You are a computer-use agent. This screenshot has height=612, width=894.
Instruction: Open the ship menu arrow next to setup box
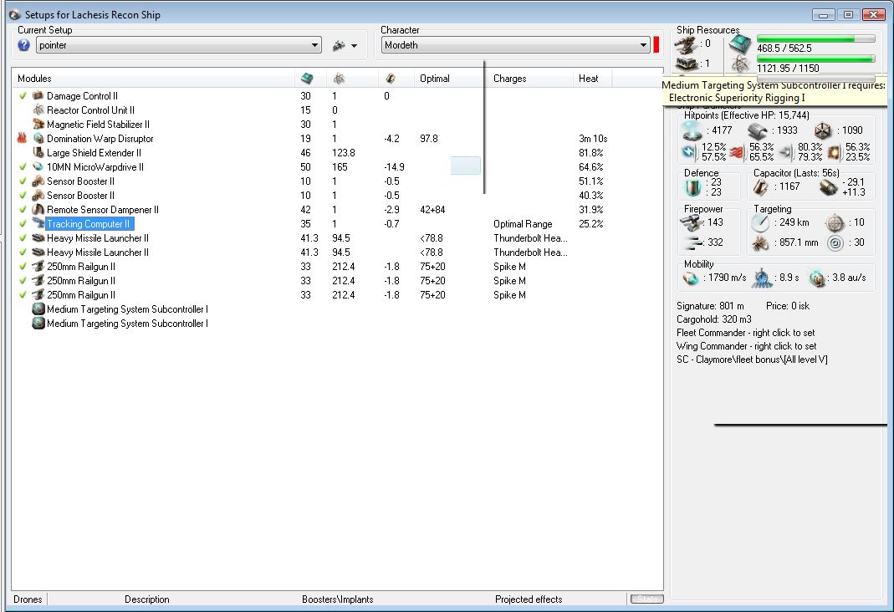[x=354, y=46]
